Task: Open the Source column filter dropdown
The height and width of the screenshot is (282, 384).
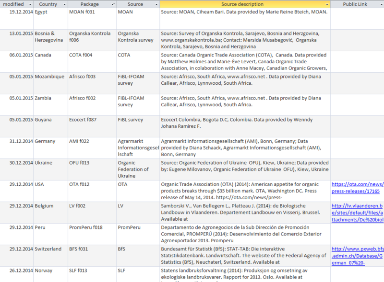Action: pos(156,4)
